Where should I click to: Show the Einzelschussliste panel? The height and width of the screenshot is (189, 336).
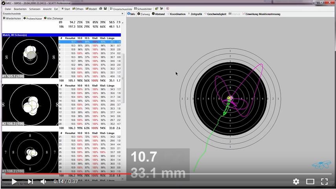coord(121,8)
